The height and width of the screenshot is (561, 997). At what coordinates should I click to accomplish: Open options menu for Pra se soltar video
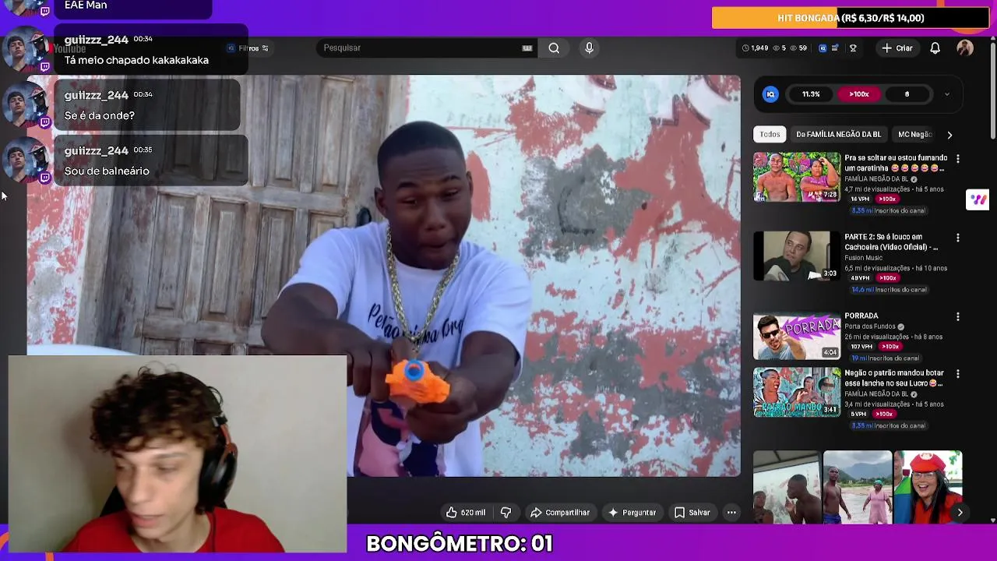[x=958, y=159]
